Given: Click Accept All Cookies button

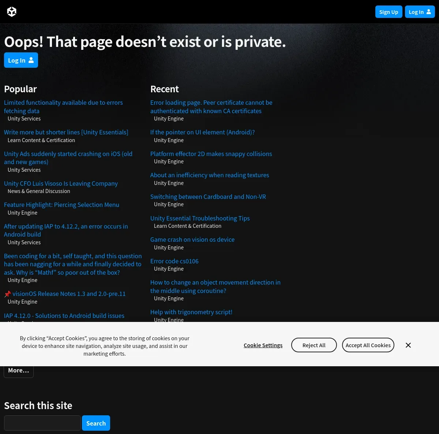Looking at the screenshot, I should 368,345.
